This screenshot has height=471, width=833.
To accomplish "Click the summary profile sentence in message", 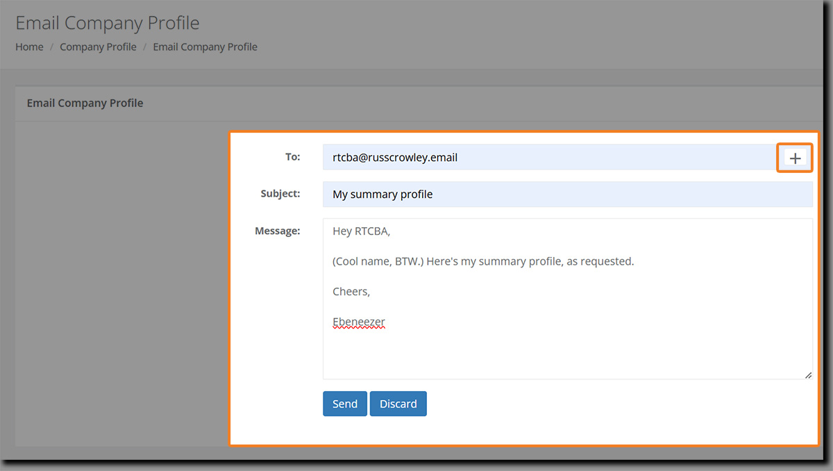I will click(x=483, y=261).
